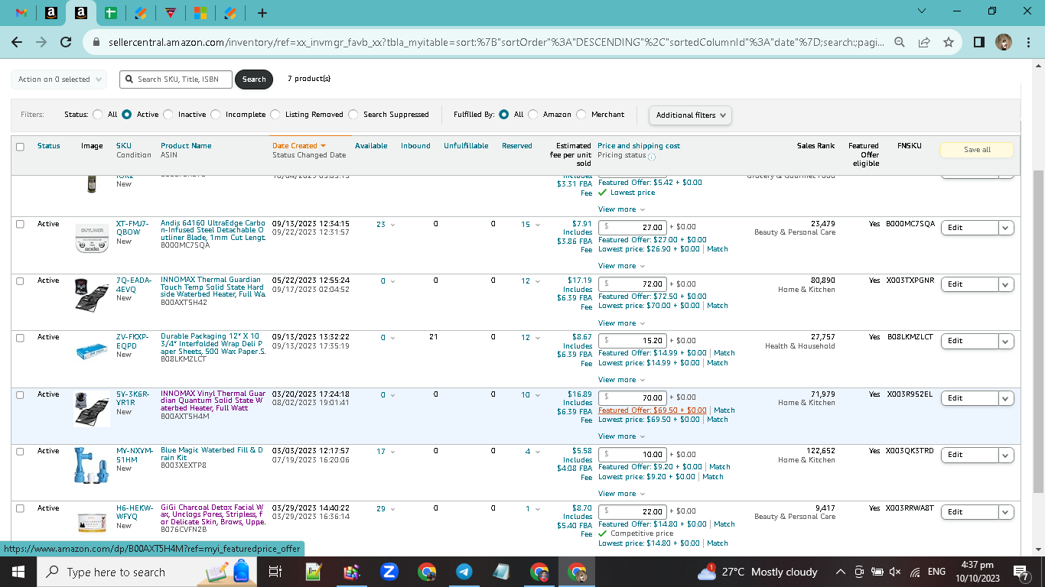Click the Featured Offer $69.50 link
Screen dimensions: 1045x587
[653, 410]
